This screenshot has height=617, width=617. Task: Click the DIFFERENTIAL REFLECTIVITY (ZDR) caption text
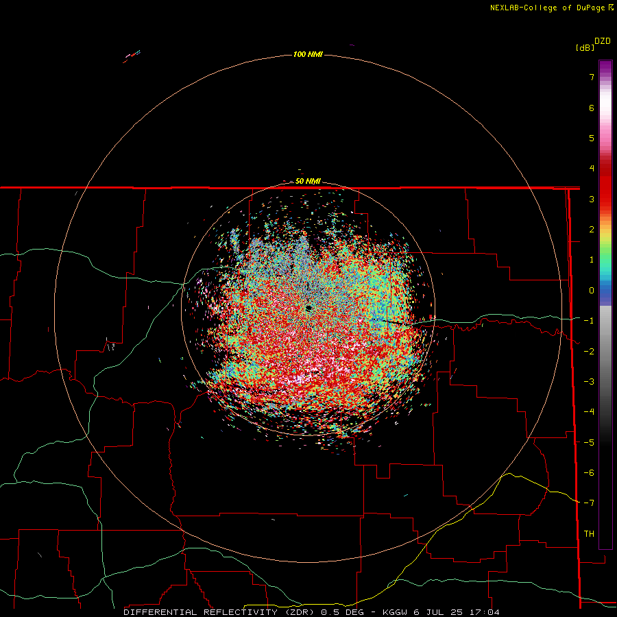pyautogui.click(x=219, y=612)
